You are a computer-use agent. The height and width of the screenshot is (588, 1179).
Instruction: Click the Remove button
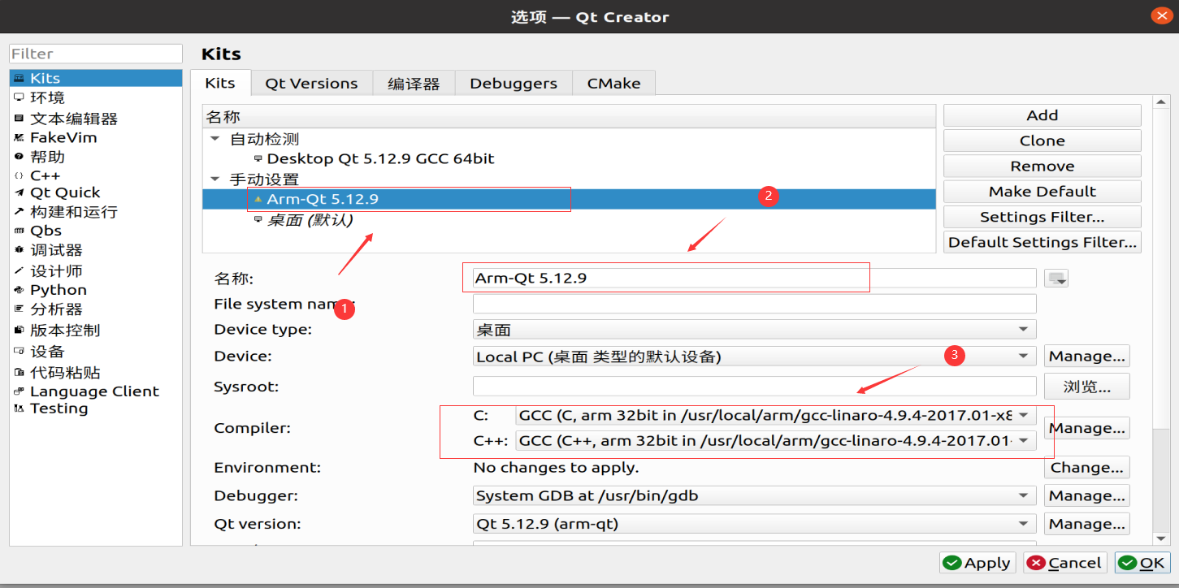tap(1042, 166)
